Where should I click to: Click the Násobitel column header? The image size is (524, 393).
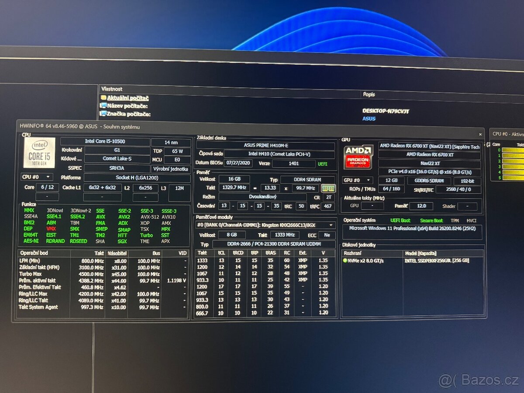point(117,253)
